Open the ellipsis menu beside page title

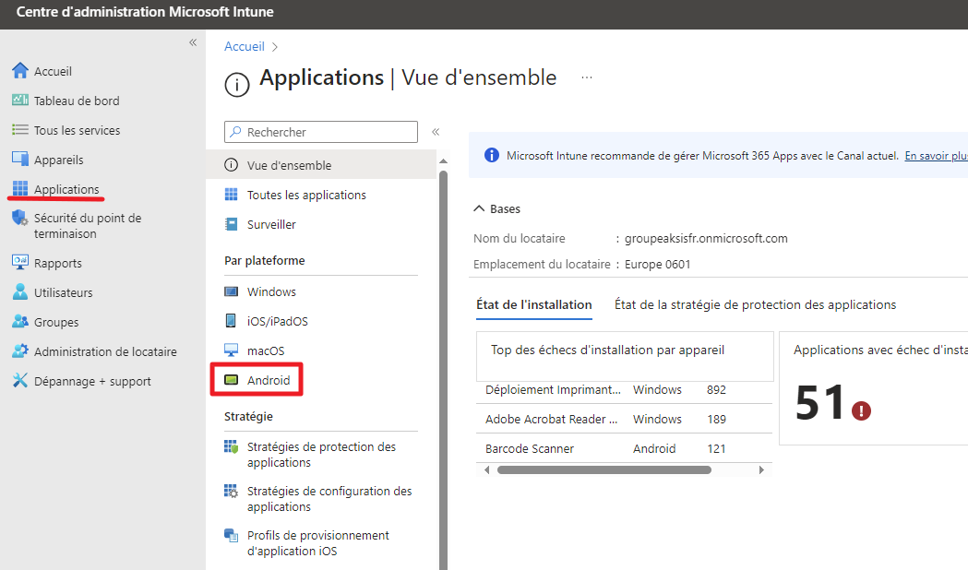tap(587, 77)
